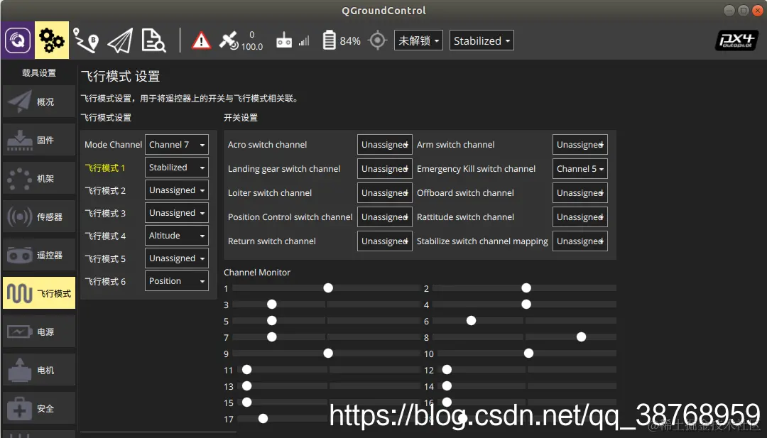Open the 机架 airframe sidebar item
This screenshot has width=767, height=438.
(39, 178)
